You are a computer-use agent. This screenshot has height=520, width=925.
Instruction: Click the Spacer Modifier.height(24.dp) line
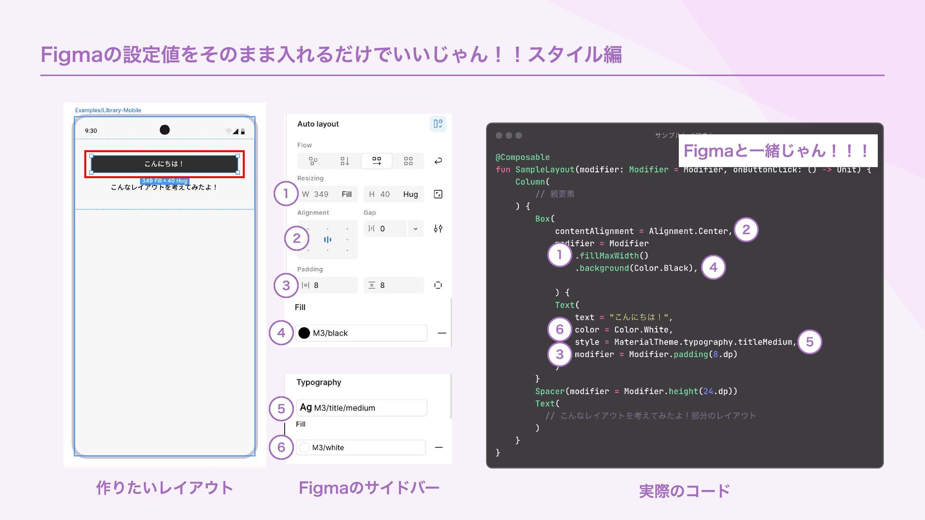tap(636, 391)
